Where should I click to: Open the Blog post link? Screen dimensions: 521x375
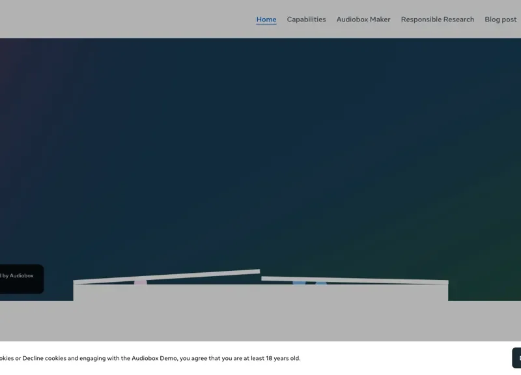point(500,20)
